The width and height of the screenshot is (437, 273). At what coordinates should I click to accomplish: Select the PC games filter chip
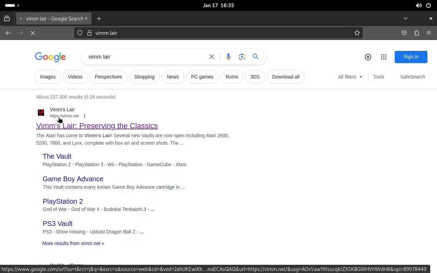(x=202, y=77)
